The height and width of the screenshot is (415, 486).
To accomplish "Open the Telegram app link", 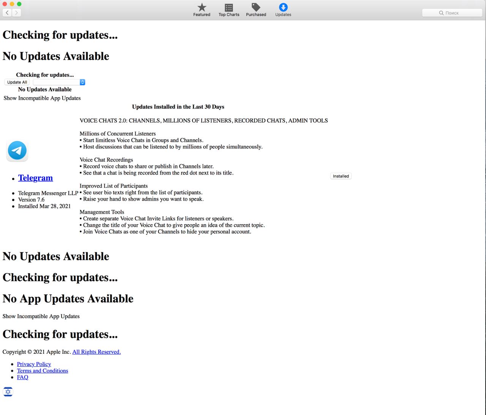I will (35, 178).
